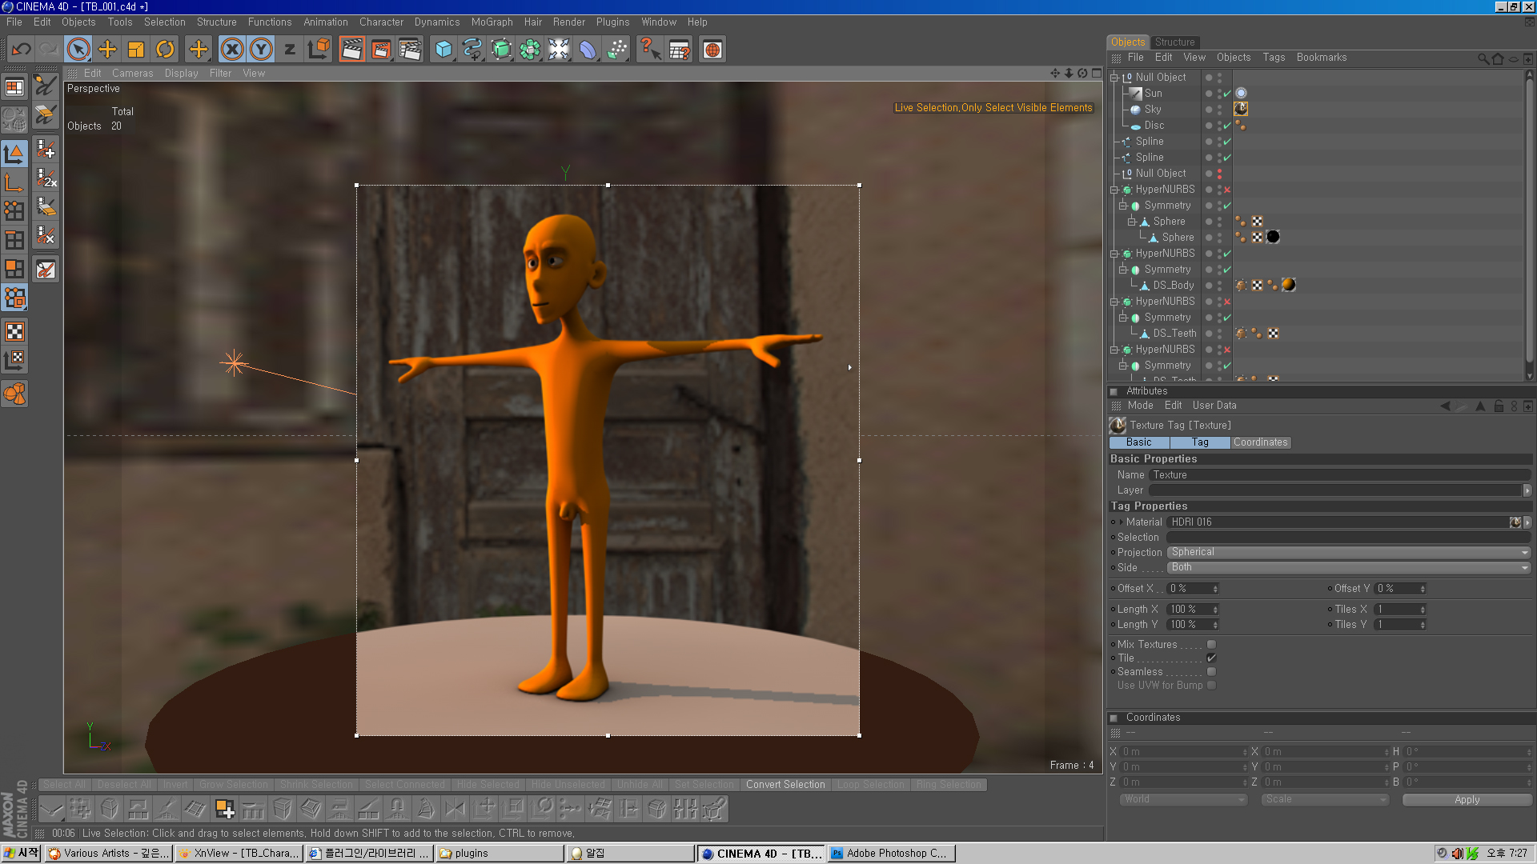The height and width of the screenshot is (864, 1537).
Task: Open the Layer field arrow button
Action: (1527, 491)
